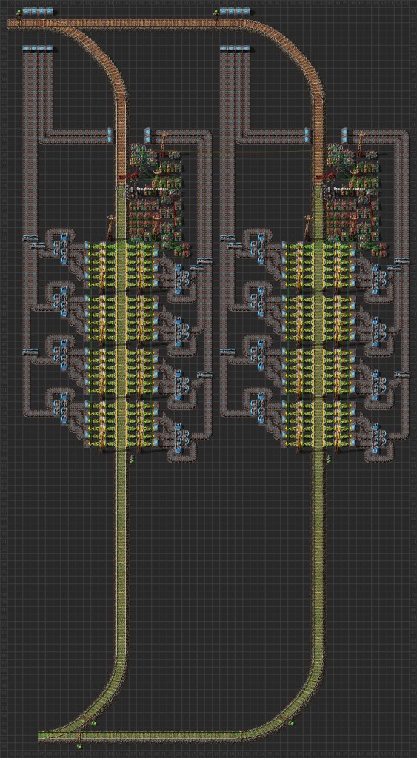Select the rail signal just below the left unloading station

click(131, 459)
